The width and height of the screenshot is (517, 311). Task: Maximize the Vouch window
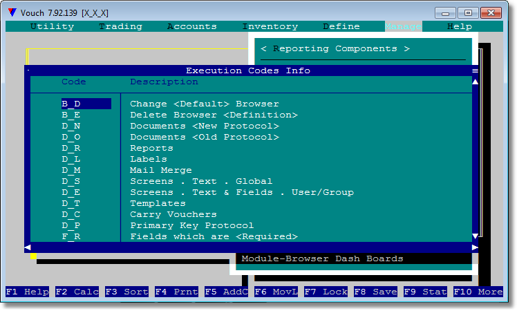click(468, 13)
